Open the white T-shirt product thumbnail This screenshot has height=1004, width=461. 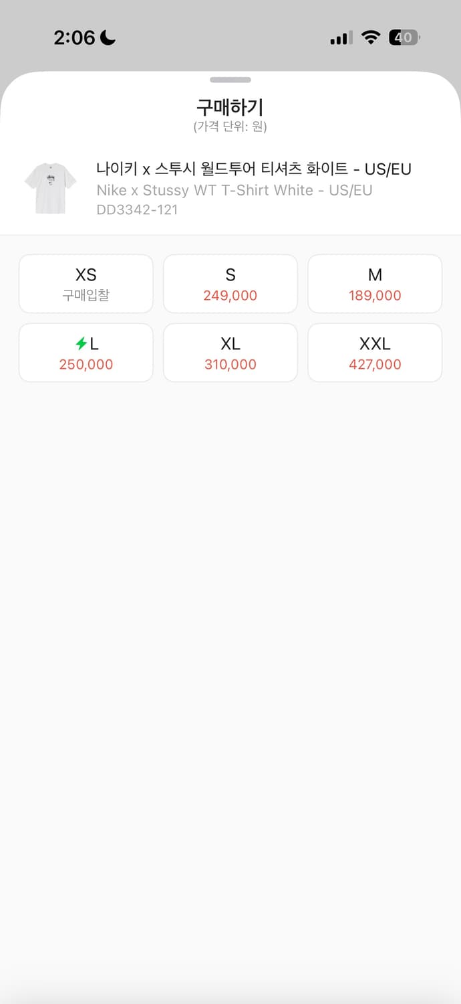point(50,188)
